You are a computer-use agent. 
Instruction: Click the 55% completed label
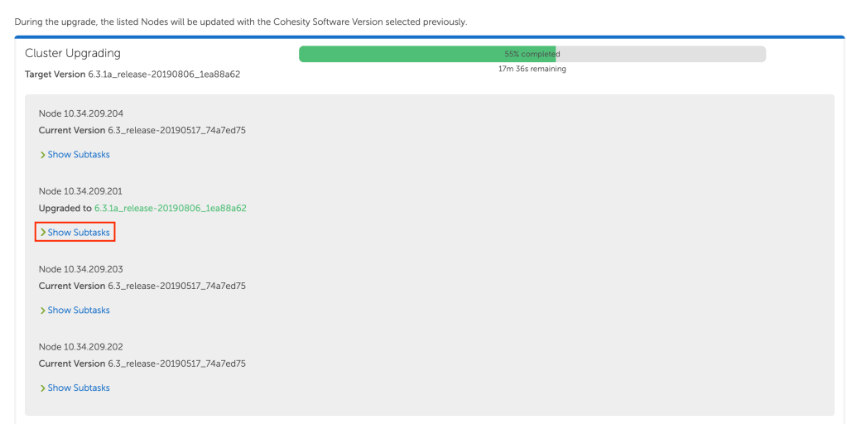tap(532, 54)
